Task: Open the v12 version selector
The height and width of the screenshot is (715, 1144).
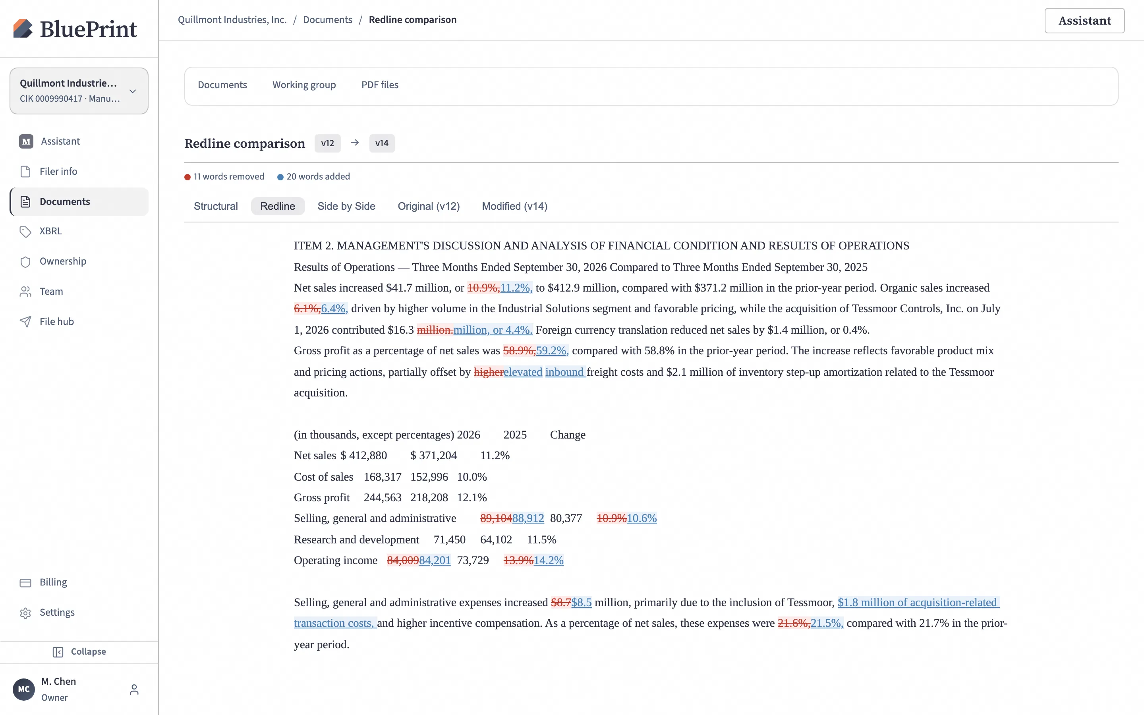Action: (x=328, y=143)
